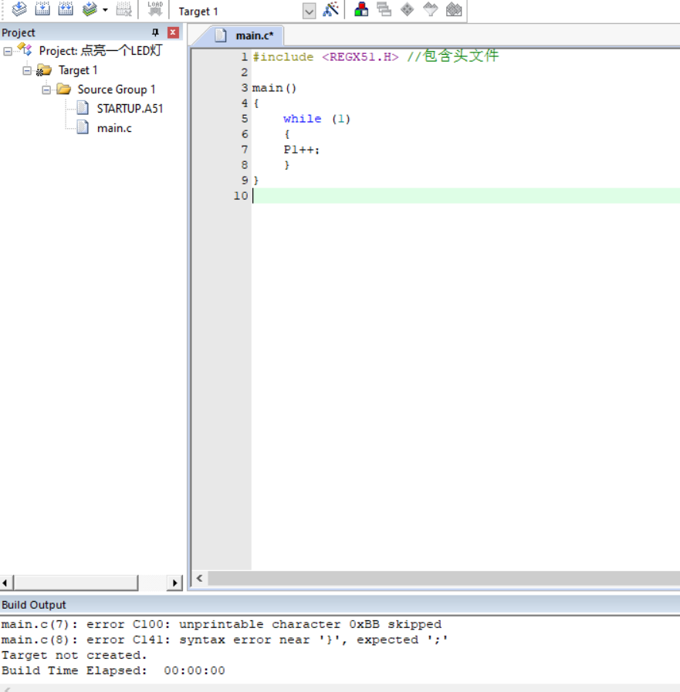The width and height of the screenshot is (680, 692).
Task: Click the Batch Build icon
Action: (x=90, y=9)
